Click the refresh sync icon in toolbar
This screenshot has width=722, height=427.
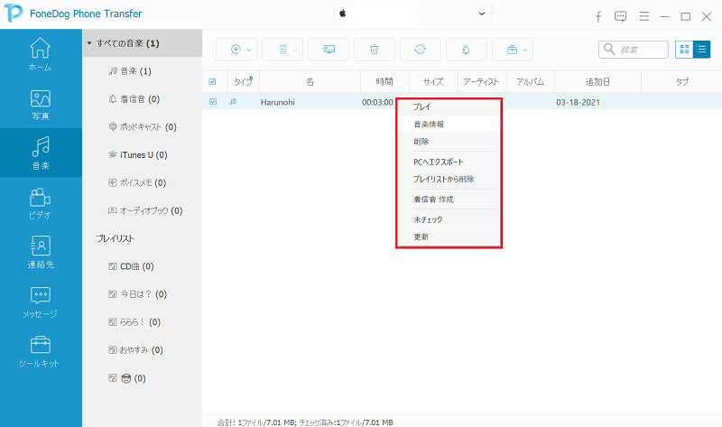[421, 49]
